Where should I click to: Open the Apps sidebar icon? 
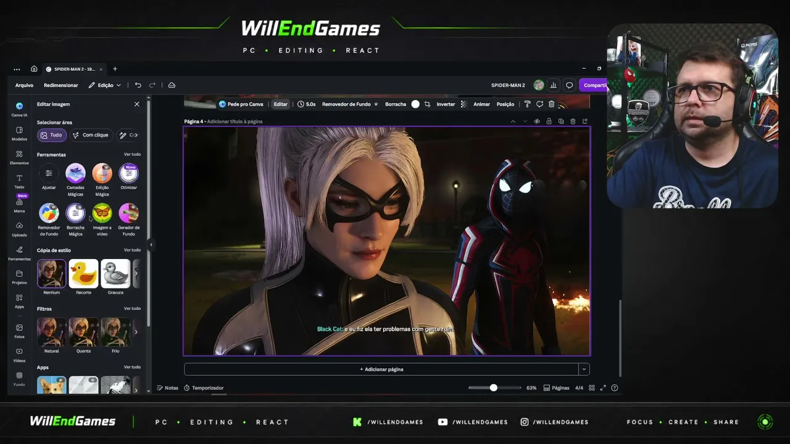[19, 301]
